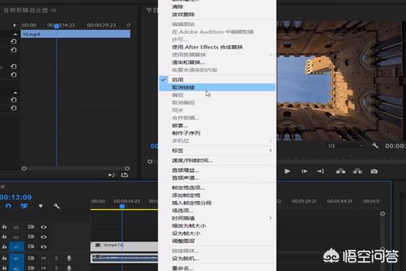The image size is (406, 271).
Task: Toggle V1 track output eye icon
Action: click(x=43, y=246)
